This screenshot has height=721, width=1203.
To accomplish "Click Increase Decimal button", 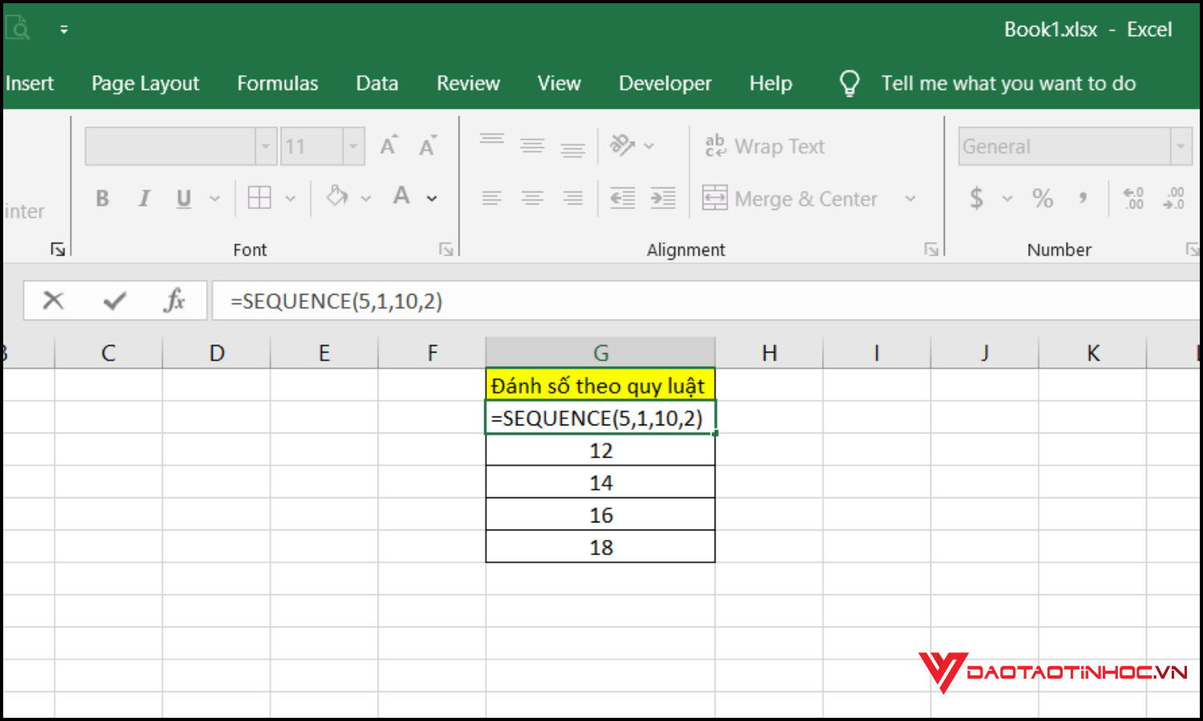I will click(x=1132, y=199).
